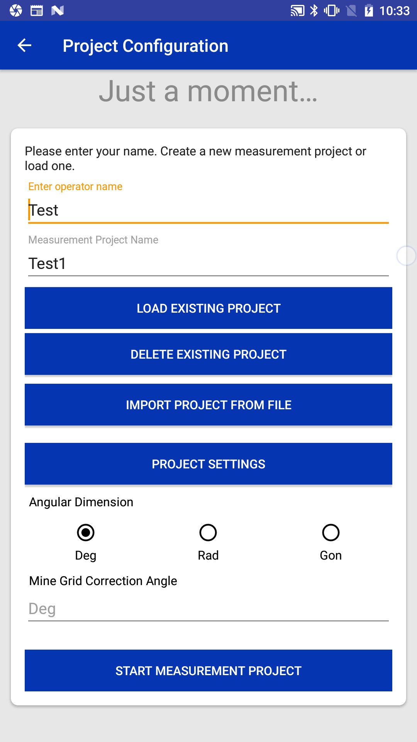This screenshot has width=417, height=742.
Task: Select the Rad angular dimension
Action: point(208,533)
